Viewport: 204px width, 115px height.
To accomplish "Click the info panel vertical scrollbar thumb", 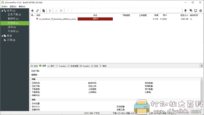I will click(201, 91).
